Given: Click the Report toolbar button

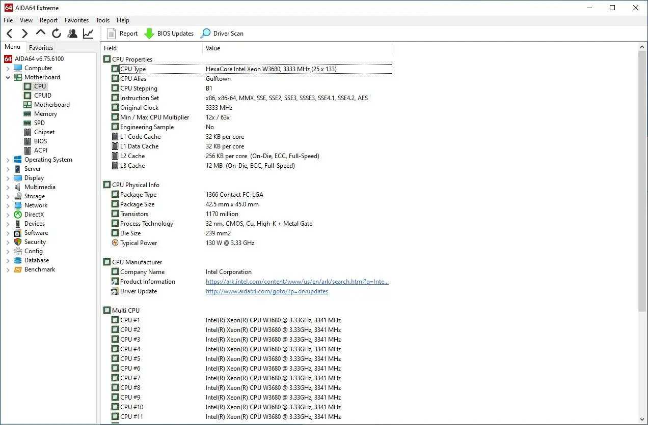Looking at the screenshot, I should click(x=123, y=34).
